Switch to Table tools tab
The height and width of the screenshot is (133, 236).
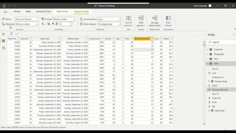tap(62, 11)
